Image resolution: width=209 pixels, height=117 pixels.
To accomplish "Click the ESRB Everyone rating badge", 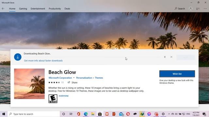I will coord(53,99).
